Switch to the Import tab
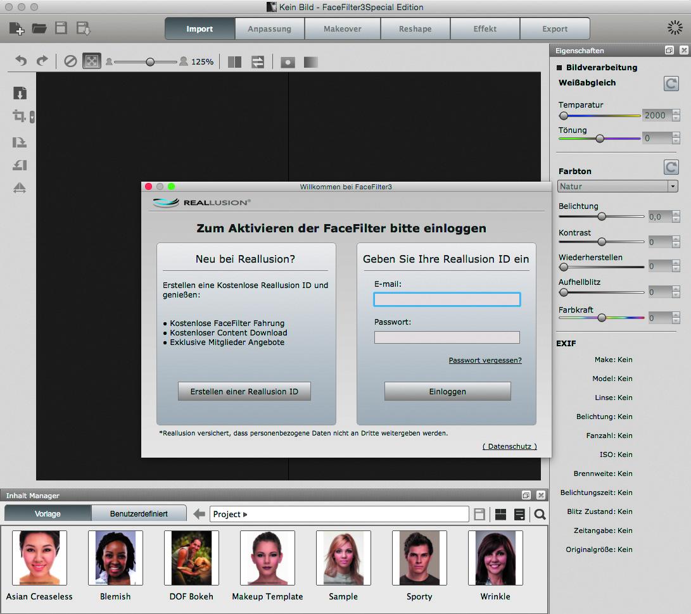The width and height of the screenshot is (691, 614). click(x=200, y=28)
